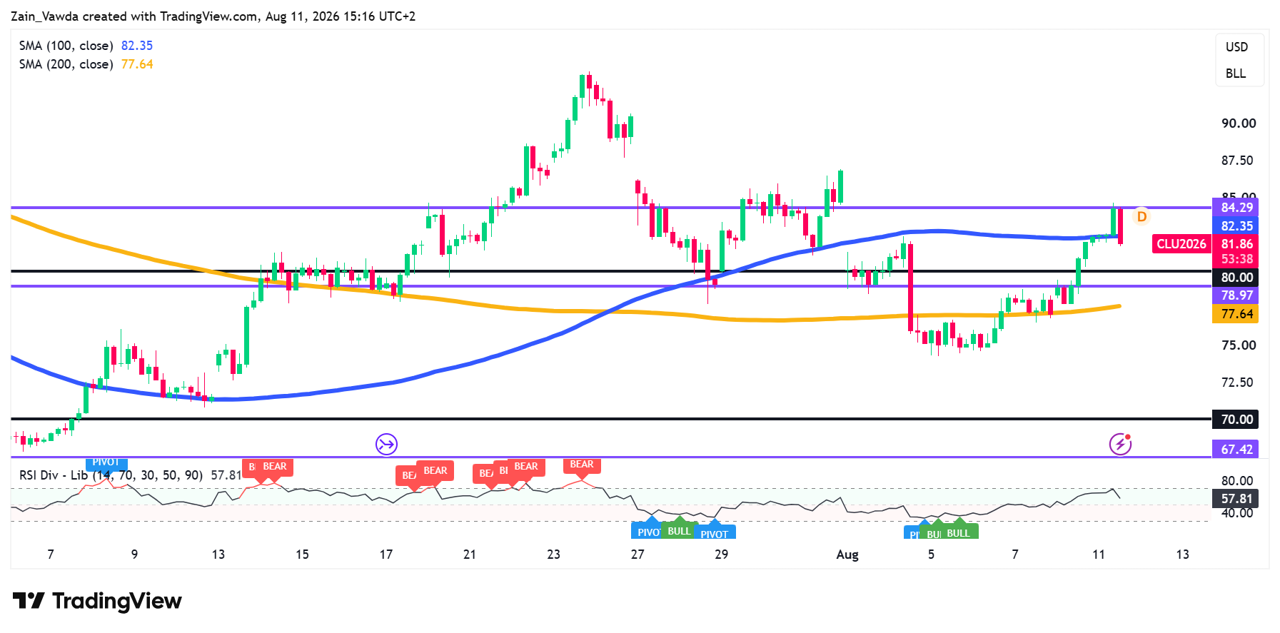
Task: Click the 11 label on the date axis
Action: [x=1099, y=554]
